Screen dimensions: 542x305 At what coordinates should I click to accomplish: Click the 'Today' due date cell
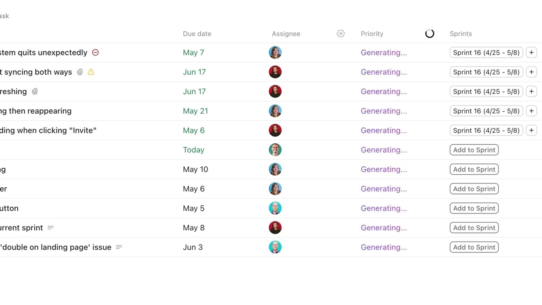[194, 150]
